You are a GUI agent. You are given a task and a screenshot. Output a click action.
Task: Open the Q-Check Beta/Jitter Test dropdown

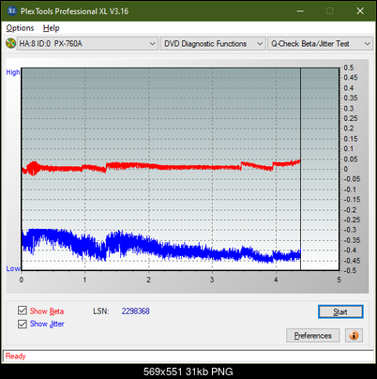click(320, 44)
